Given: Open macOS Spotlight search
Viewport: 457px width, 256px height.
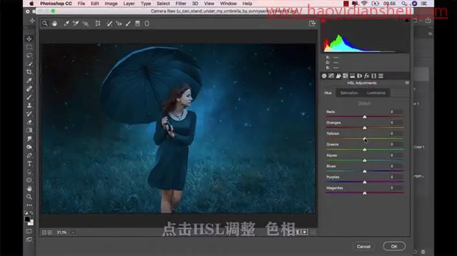Looking at the screenshot, I should click(404, 3).
